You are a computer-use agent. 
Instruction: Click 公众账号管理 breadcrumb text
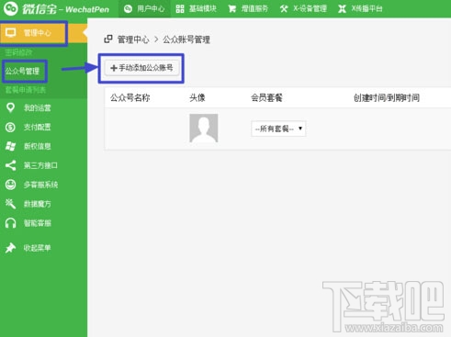coord(186,39)
